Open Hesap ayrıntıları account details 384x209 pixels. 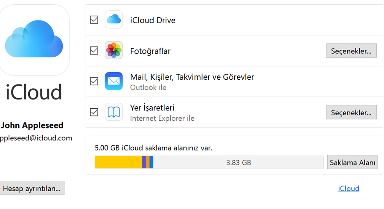[x=32, y=188]
